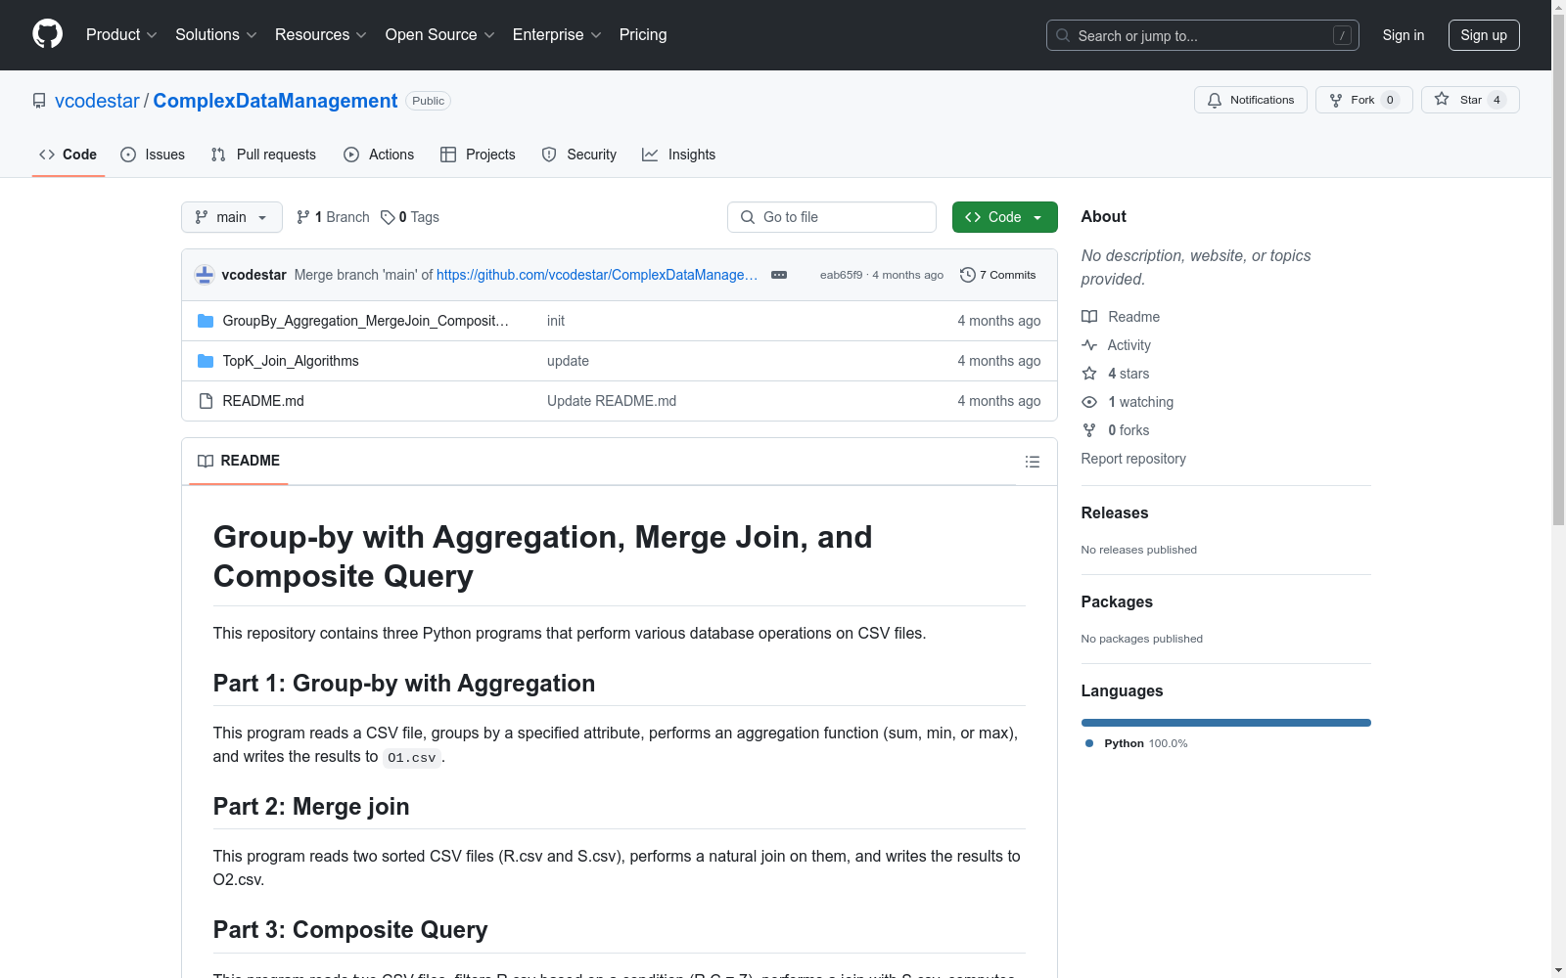Switch to the Pull requests tab
This screenshot has height=978, width=1566.
tap(263, 155)
